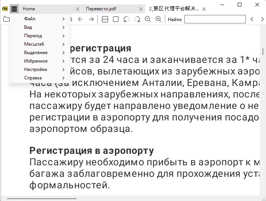Screen dimensions: 266x201
Task: Open the Настройки menu item
Action: [x=40, y=69]
